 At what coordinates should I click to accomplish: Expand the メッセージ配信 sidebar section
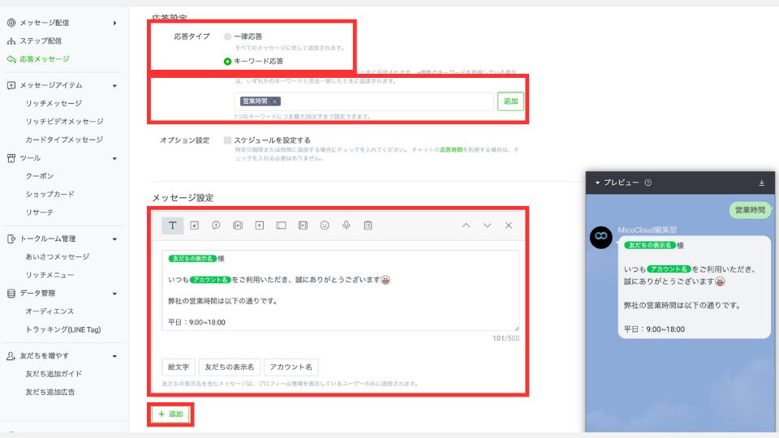click(x=114, y=23)
